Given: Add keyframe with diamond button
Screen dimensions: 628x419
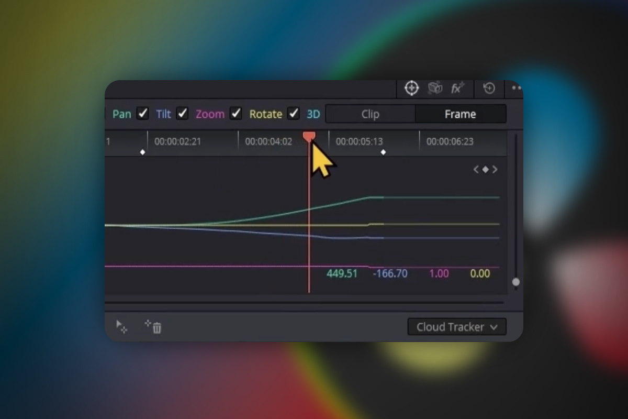Looking at the screenshot, I should point(485,169).
